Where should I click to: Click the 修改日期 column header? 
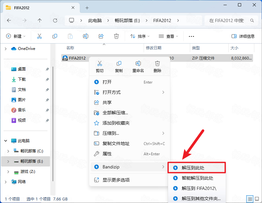click(154, 48)
